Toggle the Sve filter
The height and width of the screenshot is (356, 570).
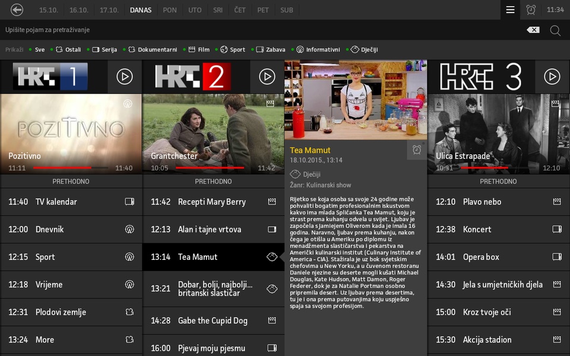point(37,49)
